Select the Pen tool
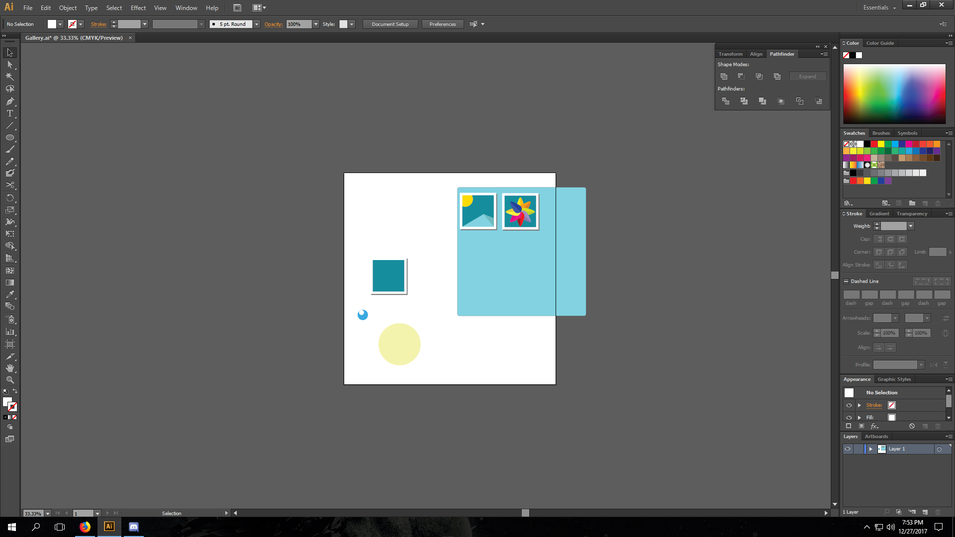Image resolution: width=955 pixels, height=537 pixels. coord(9,101)
